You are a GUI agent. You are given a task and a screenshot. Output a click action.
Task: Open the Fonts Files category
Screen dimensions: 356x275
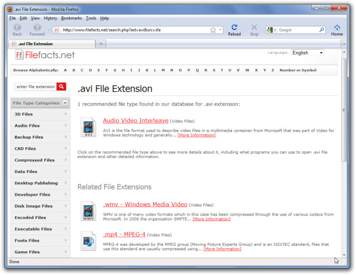(x=40, y=240)
